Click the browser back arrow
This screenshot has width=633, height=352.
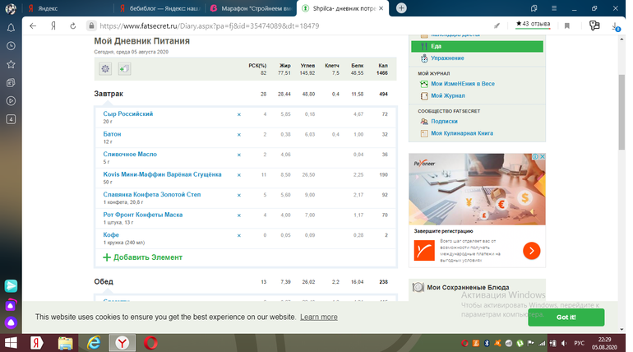[x=33, y=25]
